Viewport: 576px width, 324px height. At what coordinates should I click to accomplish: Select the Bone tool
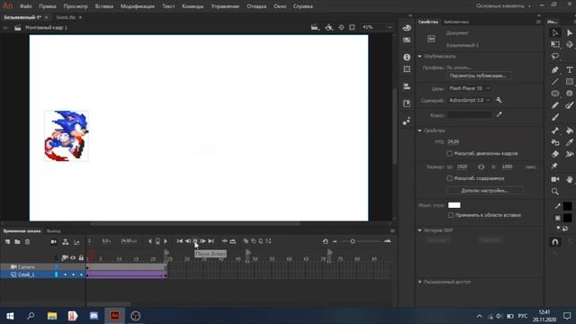(555, 130)
